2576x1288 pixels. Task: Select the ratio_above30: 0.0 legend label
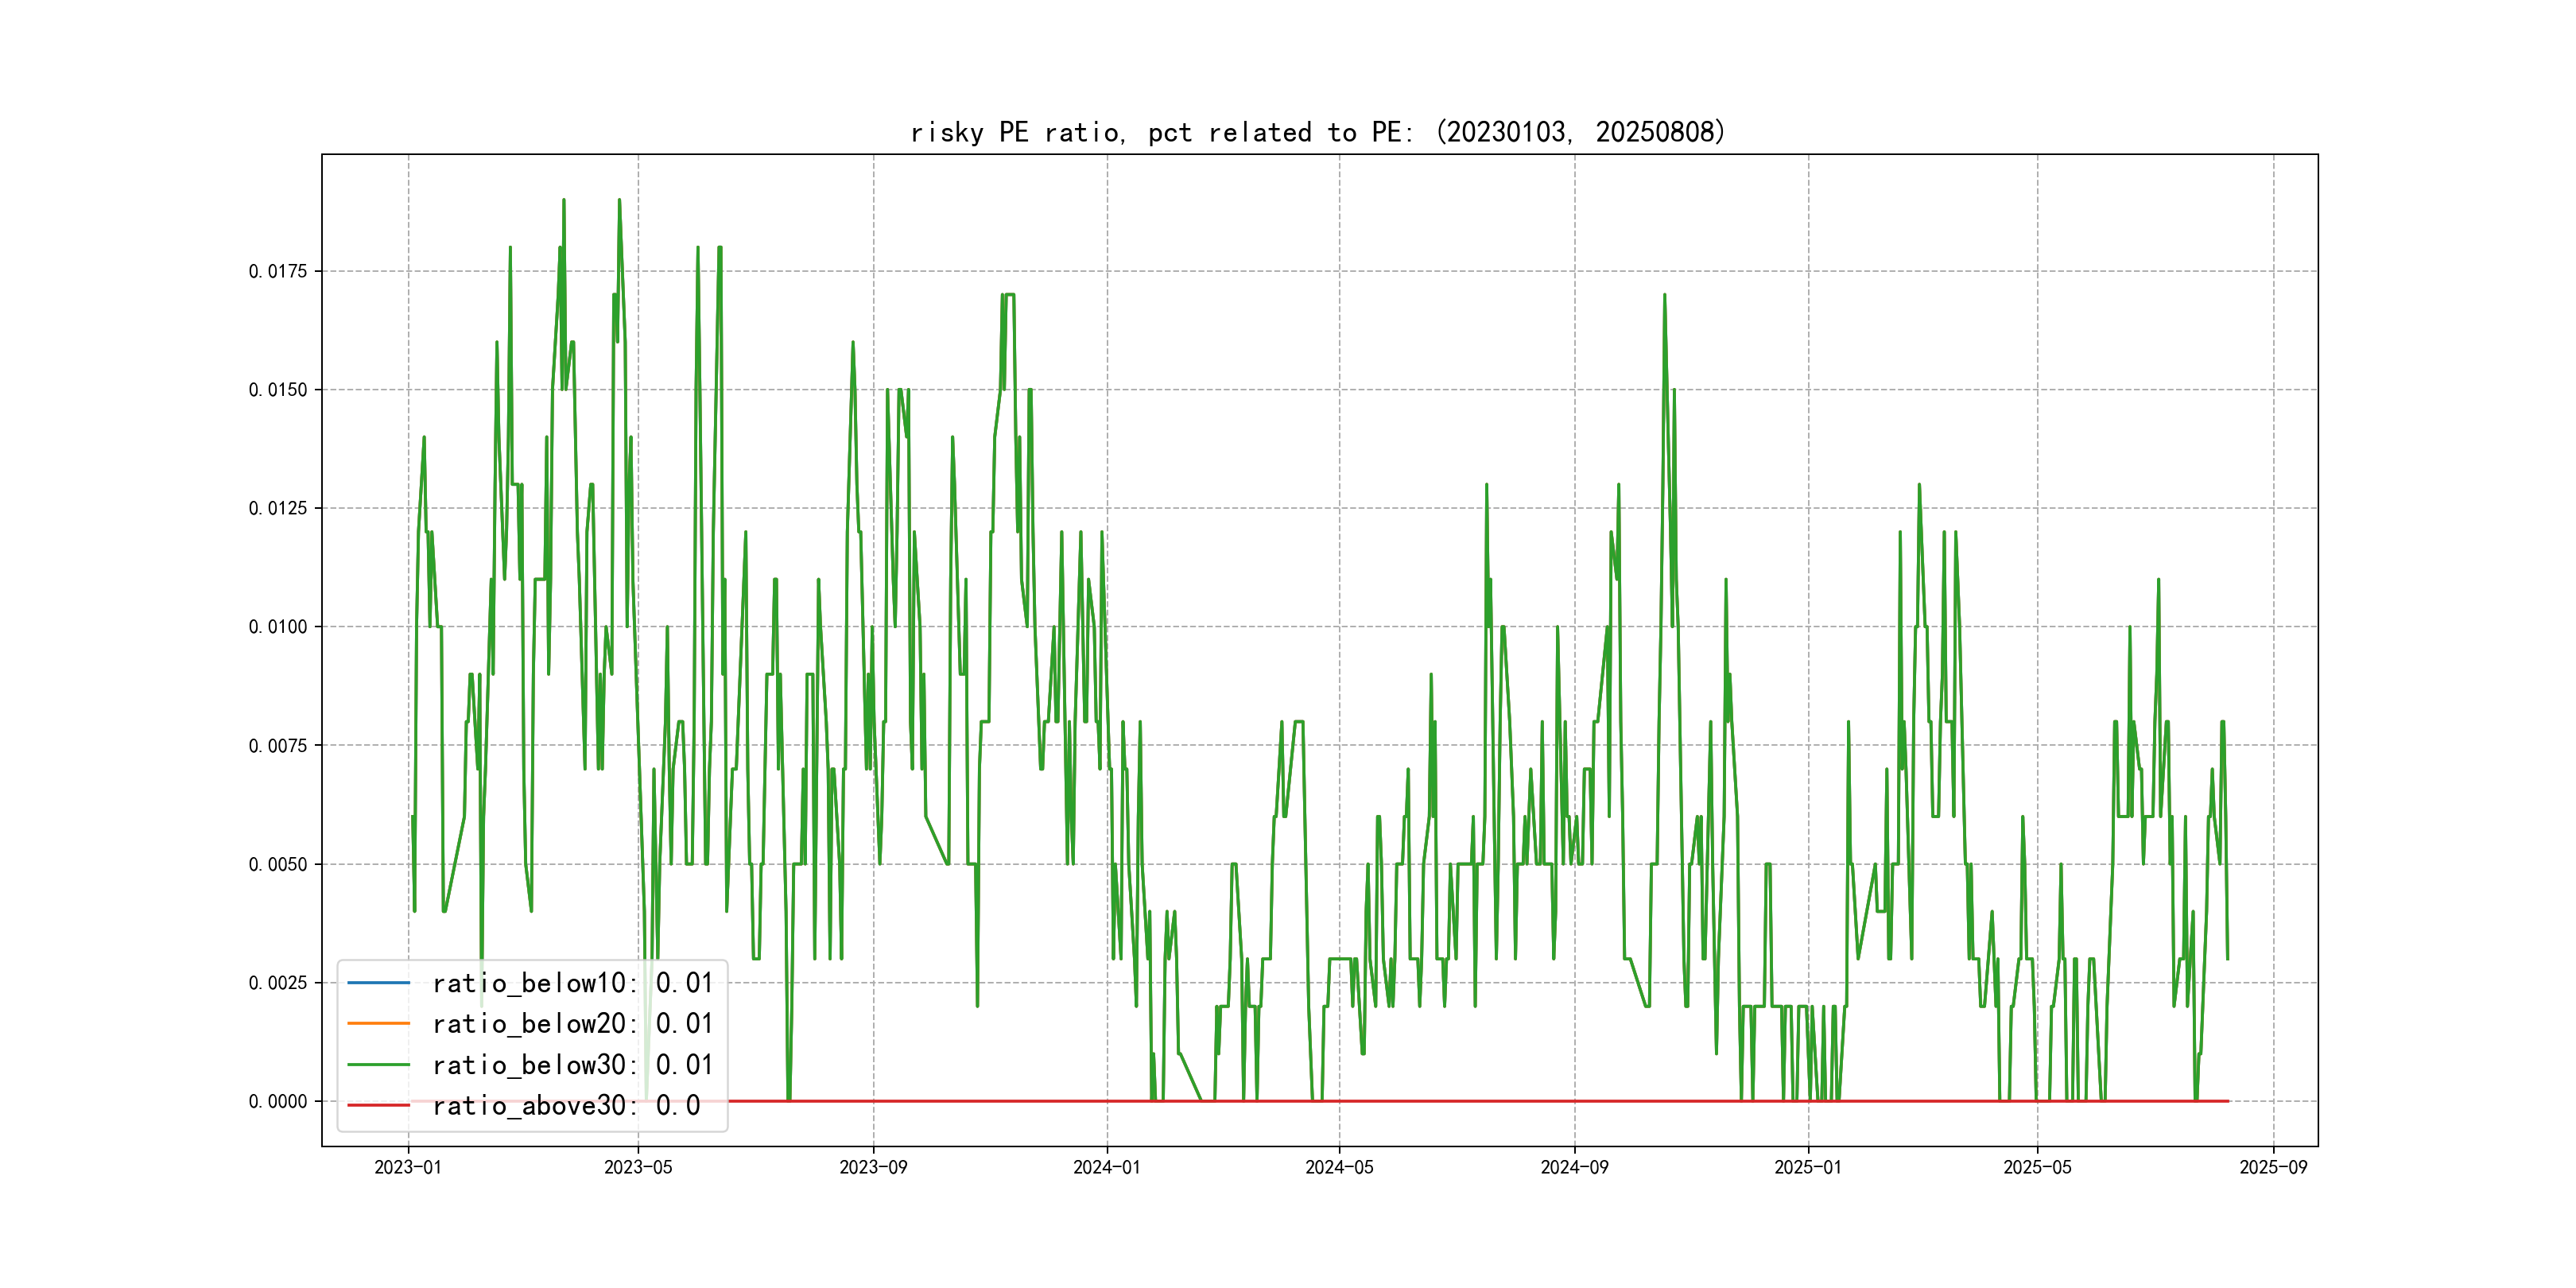[x=566, y=1105]
